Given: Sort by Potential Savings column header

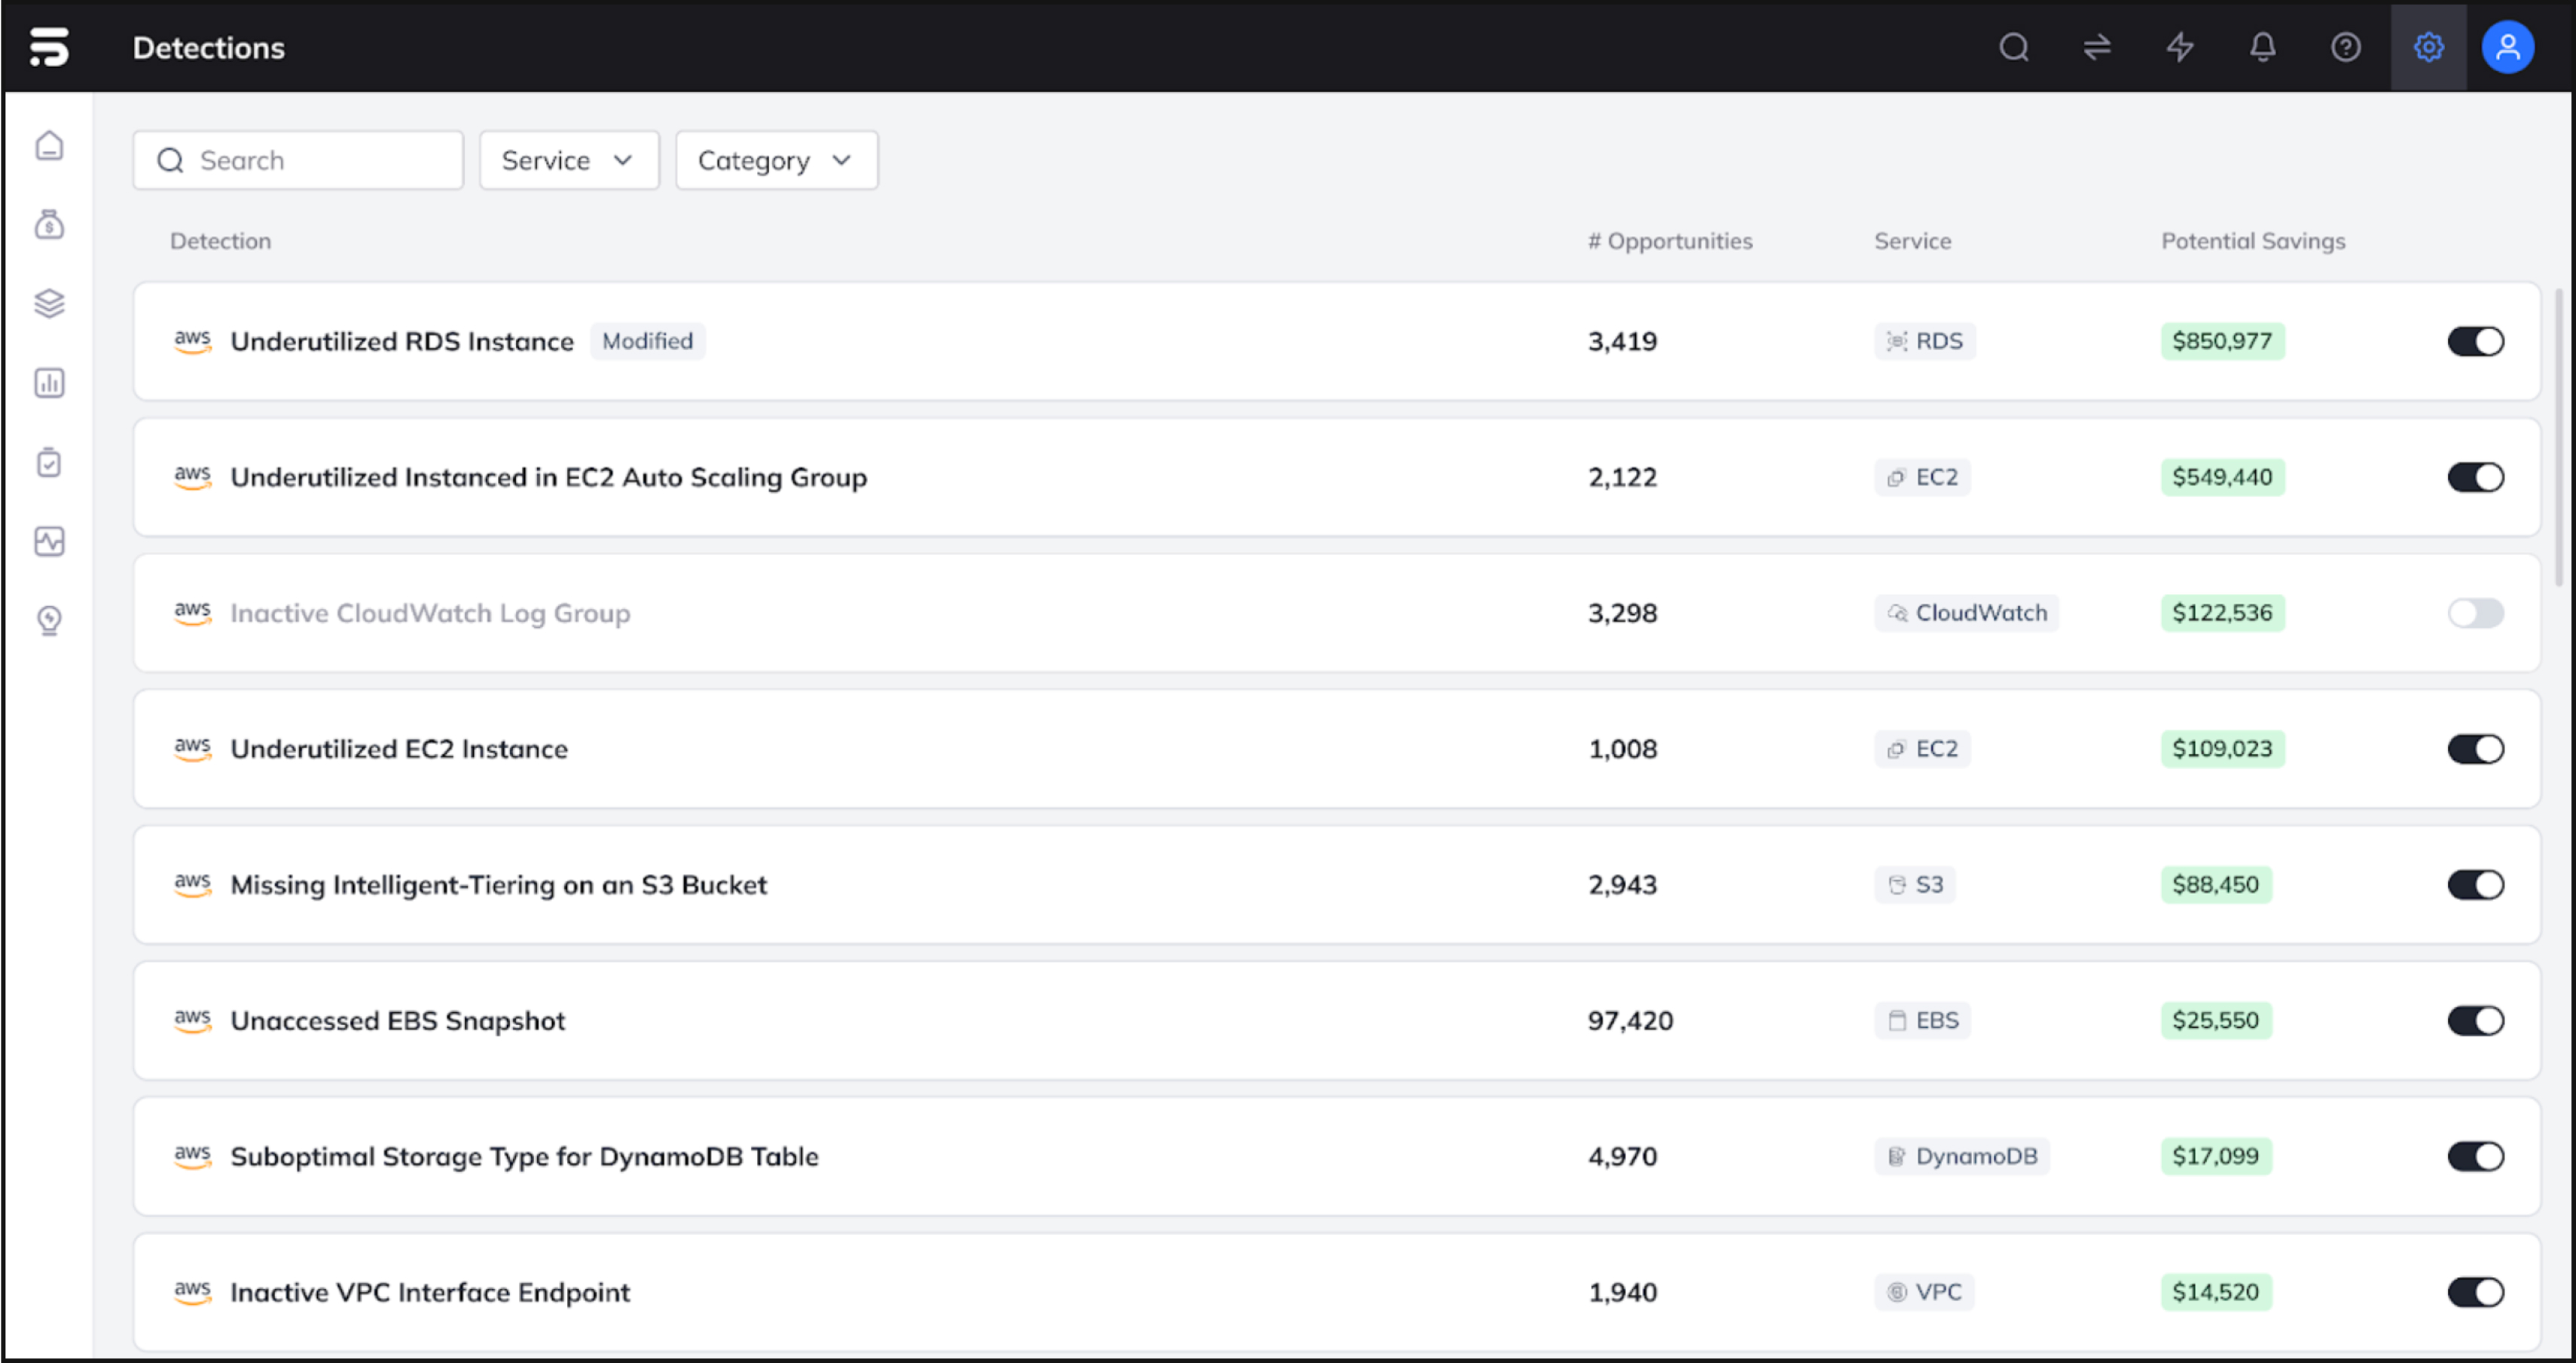Looking at the screenshot, I should point(2252,241).
